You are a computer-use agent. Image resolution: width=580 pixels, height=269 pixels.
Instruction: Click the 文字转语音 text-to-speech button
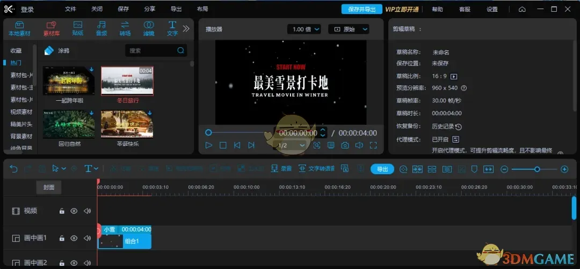tap(316, 169)
